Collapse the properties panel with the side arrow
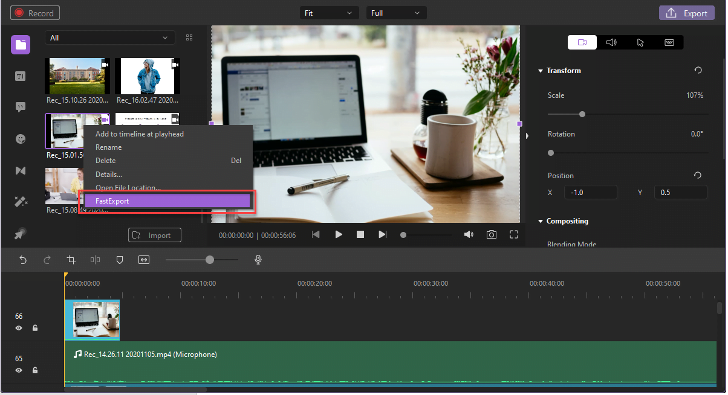The image size is (728, 395). point(527,136)
